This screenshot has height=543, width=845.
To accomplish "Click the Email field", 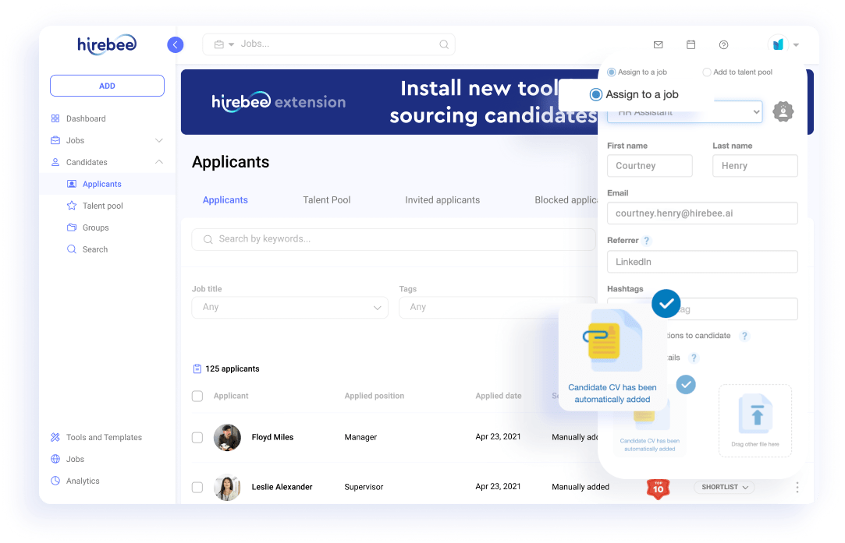I will tap(702, 213).
